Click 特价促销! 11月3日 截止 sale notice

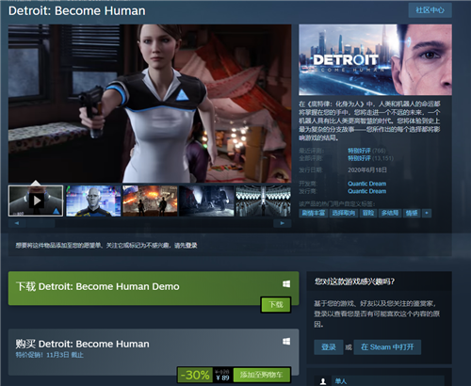point(49,355)
